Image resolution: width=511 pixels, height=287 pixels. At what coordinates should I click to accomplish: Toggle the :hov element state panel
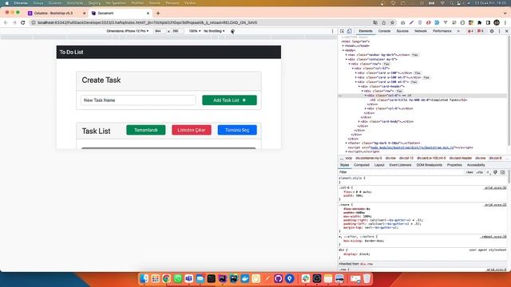(469, 172)
